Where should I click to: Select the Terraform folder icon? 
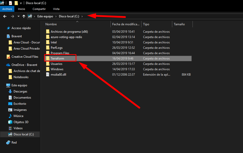(x=48, y=58)
